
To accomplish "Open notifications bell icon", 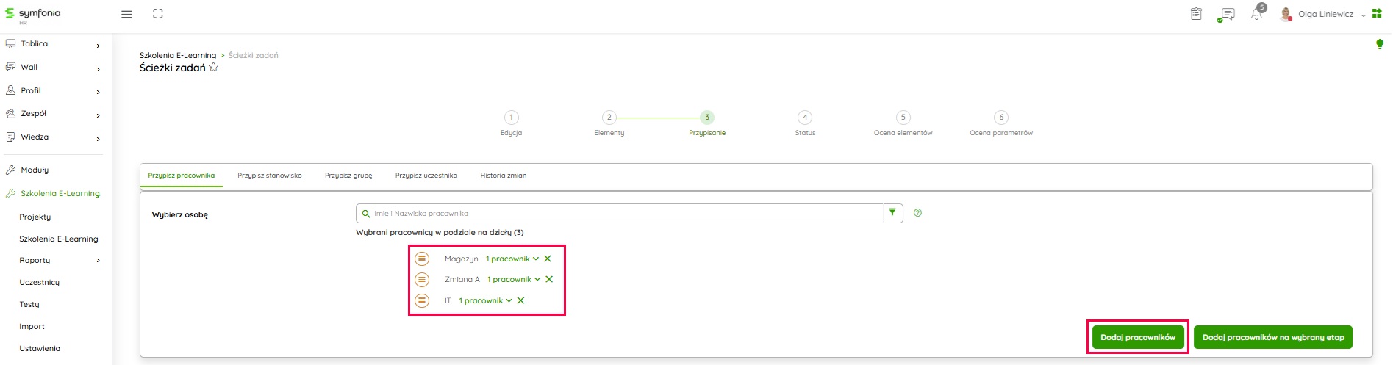I will coord(1256,15).
